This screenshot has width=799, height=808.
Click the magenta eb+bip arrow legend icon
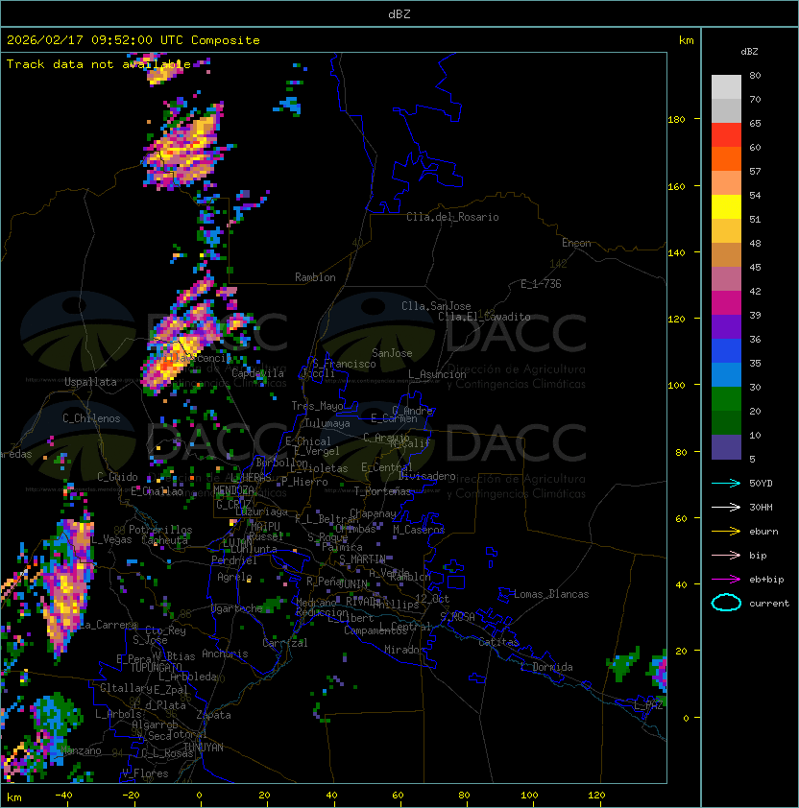tap(726, 580)
